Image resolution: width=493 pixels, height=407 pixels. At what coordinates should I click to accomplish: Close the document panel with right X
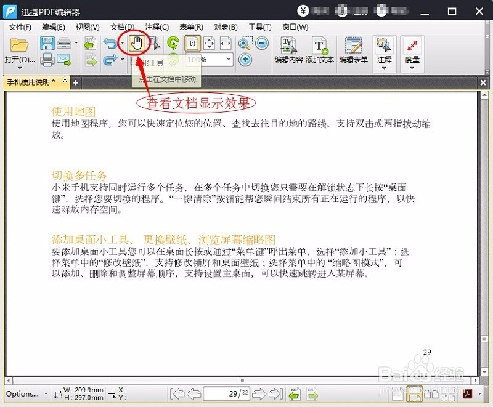483,83
